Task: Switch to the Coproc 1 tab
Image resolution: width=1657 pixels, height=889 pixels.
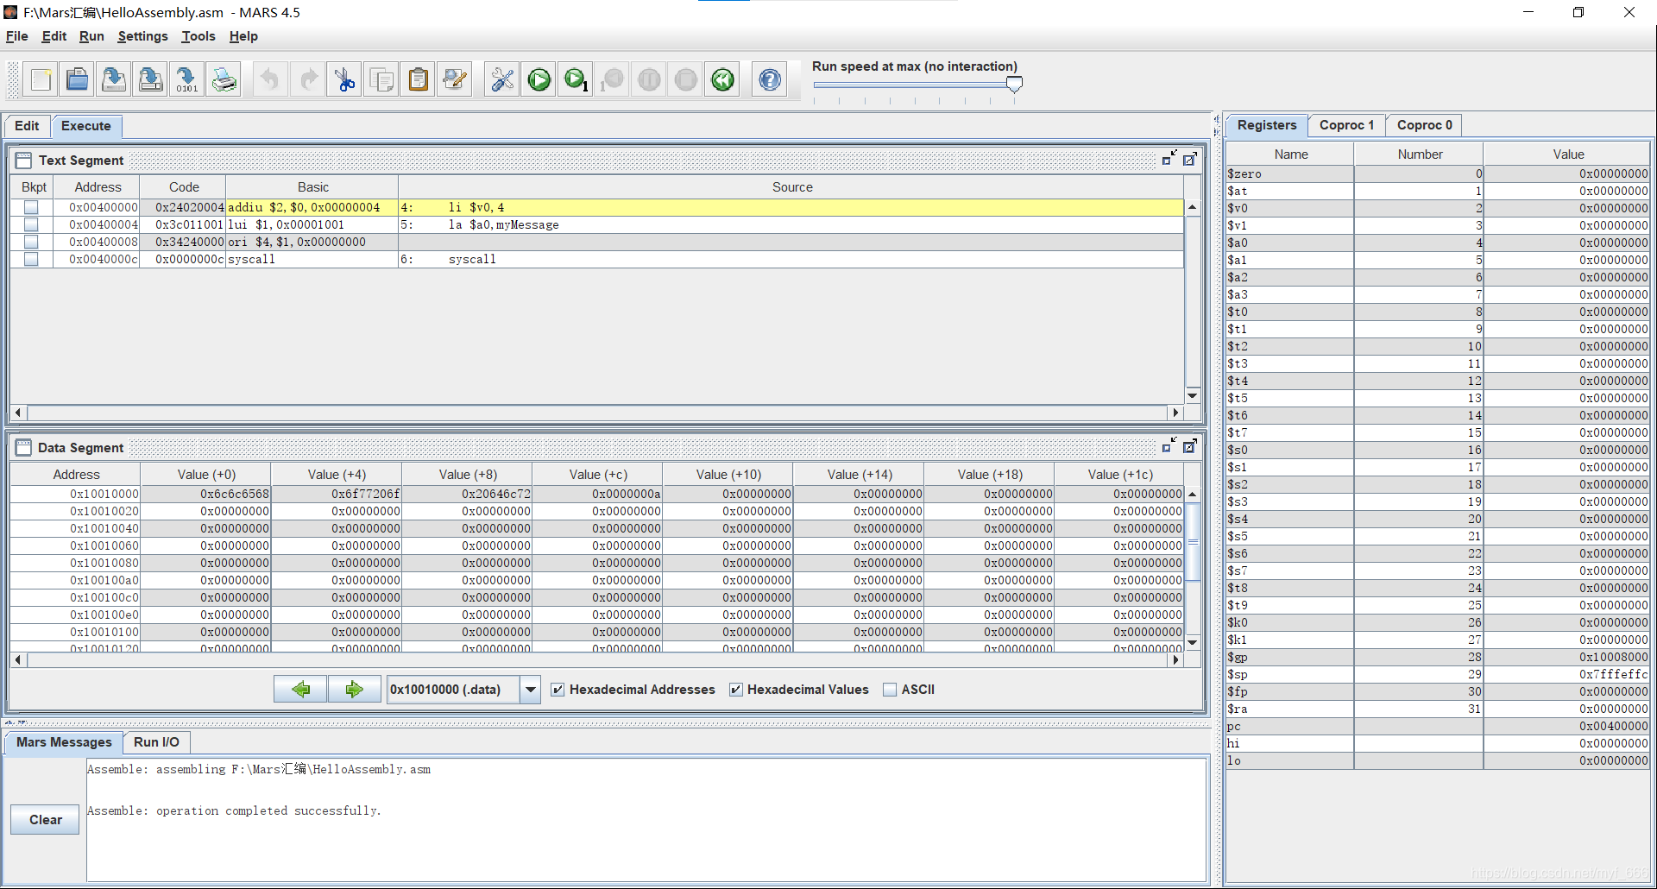Action: coord(1346,125)
